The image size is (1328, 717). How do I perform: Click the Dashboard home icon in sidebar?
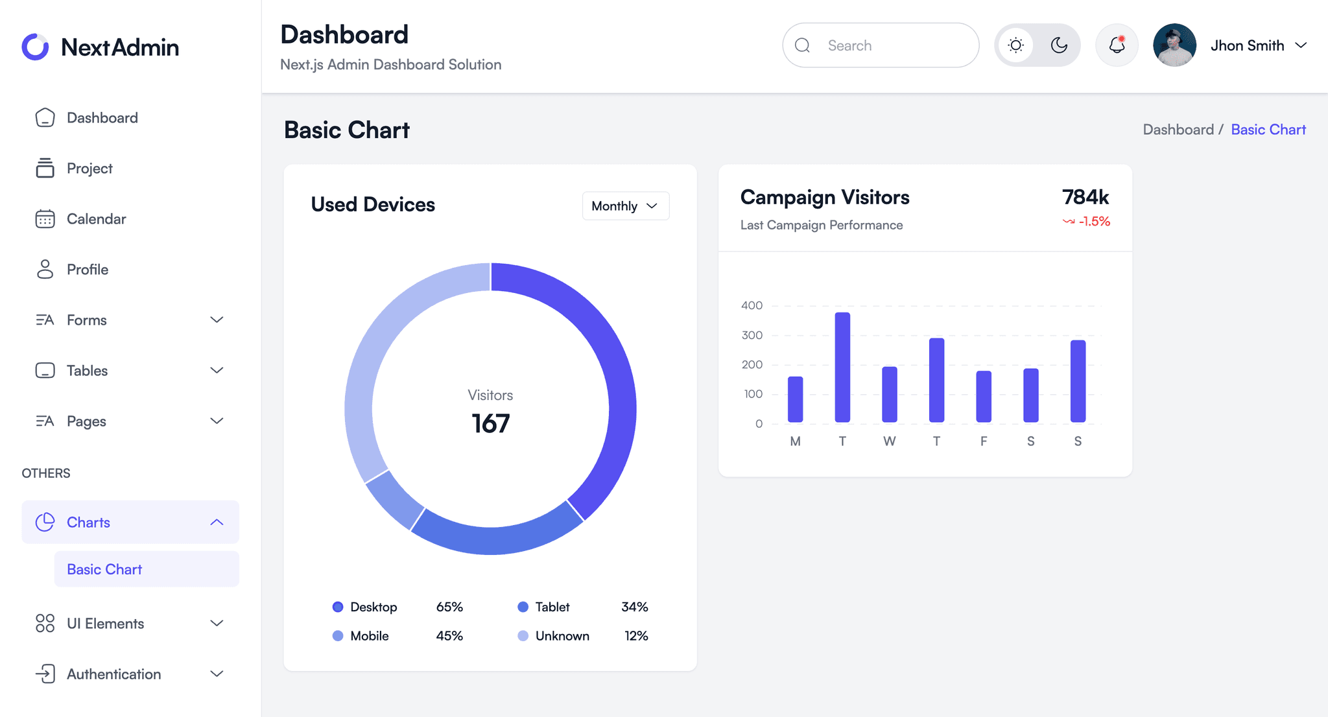45,117
